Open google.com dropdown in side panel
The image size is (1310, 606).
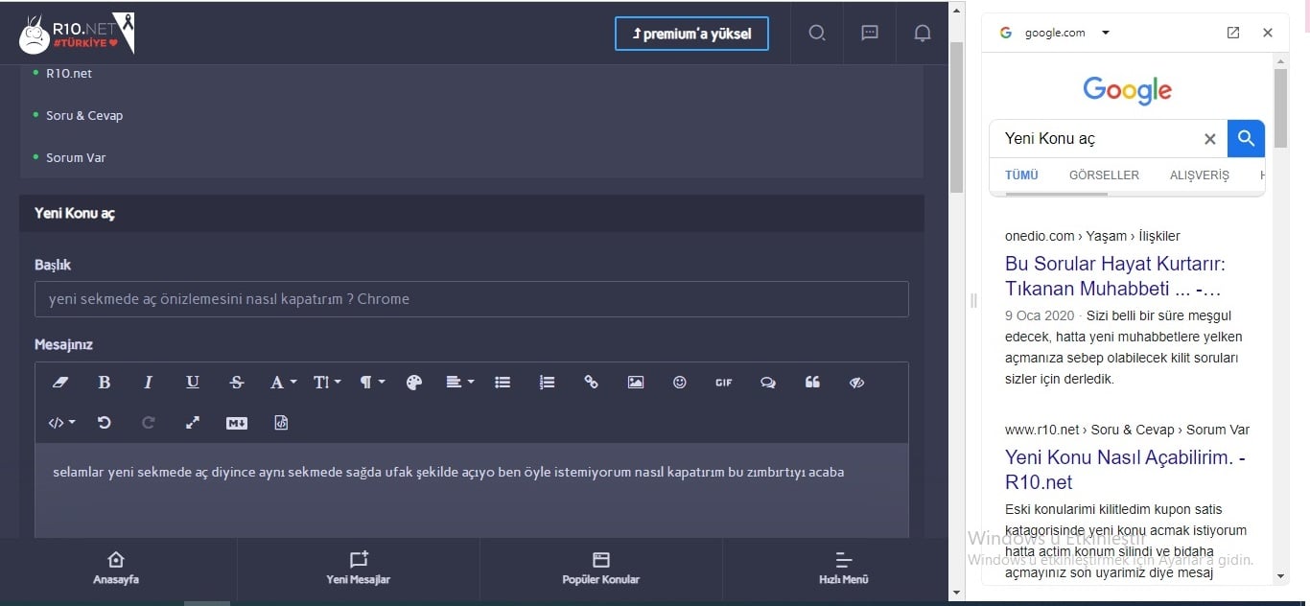point(1106,33)
